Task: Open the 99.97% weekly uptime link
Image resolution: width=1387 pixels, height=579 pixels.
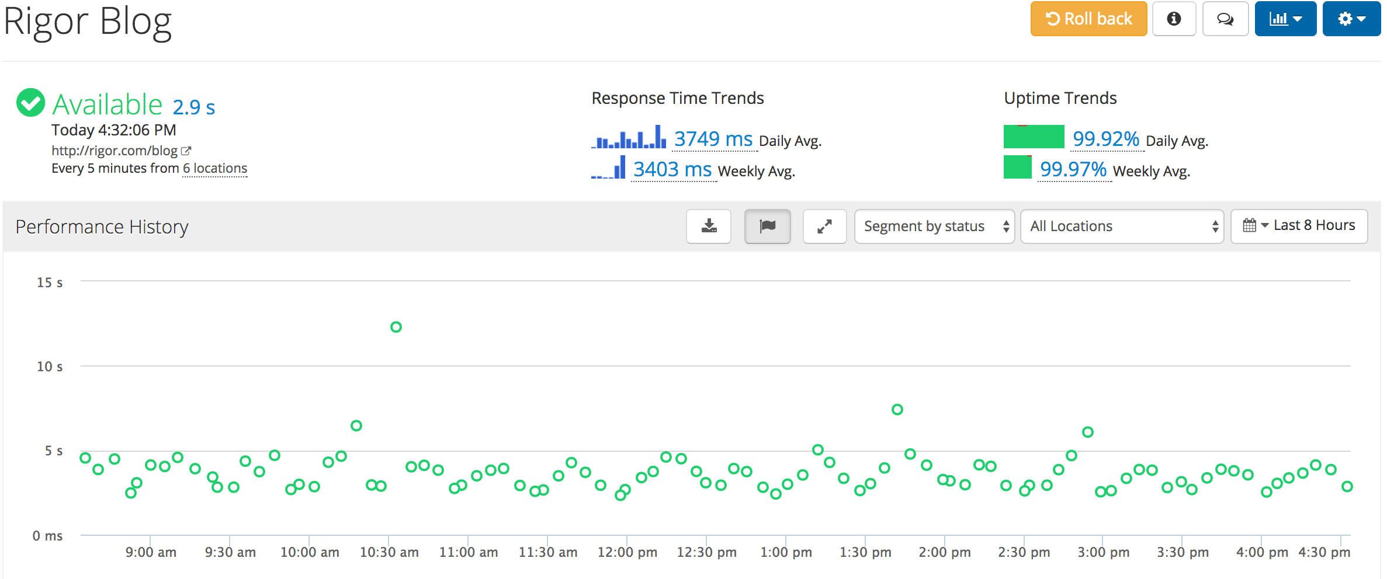Action: point(1073,169)
